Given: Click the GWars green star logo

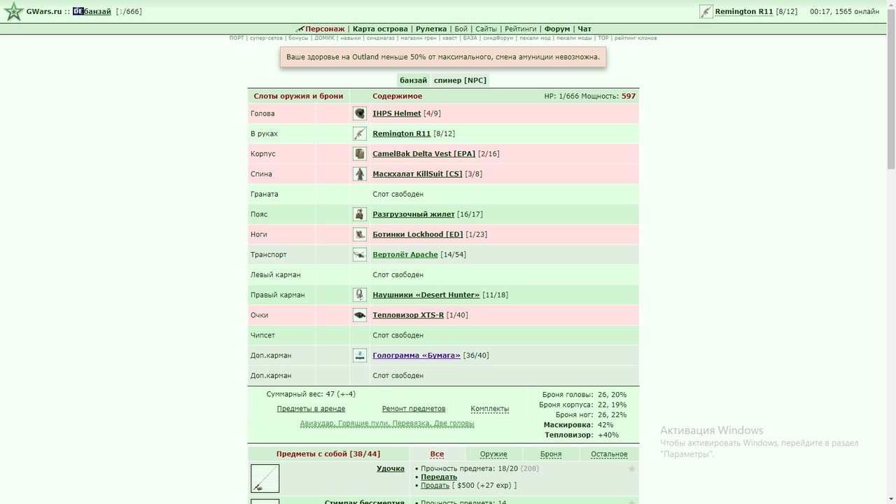Looking at the screenshot, I should [x=13, y=12].
